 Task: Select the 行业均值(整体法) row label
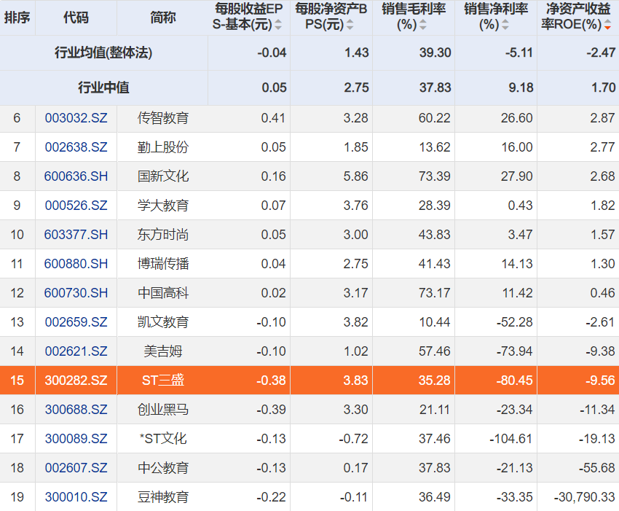[x=103, y=52]
